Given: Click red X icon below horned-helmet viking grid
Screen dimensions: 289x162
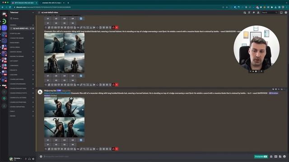Looking at the screenshot, I should click(x=117, y=149).
